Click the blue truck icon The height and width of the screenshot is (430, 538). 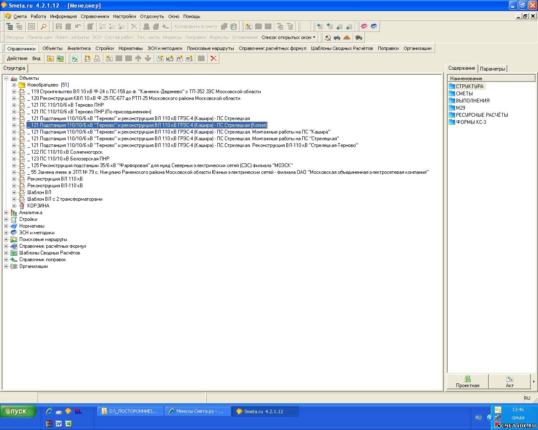(337, 37)
